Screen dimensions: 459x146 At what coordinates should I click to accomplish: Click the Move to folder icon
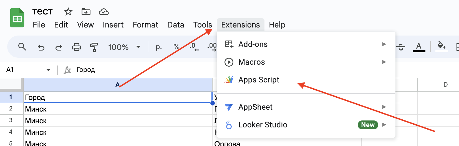click(x=86, y=12)
